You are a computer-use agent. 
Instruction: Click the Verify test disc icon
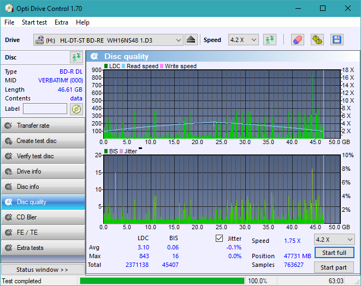click(9, 156)
